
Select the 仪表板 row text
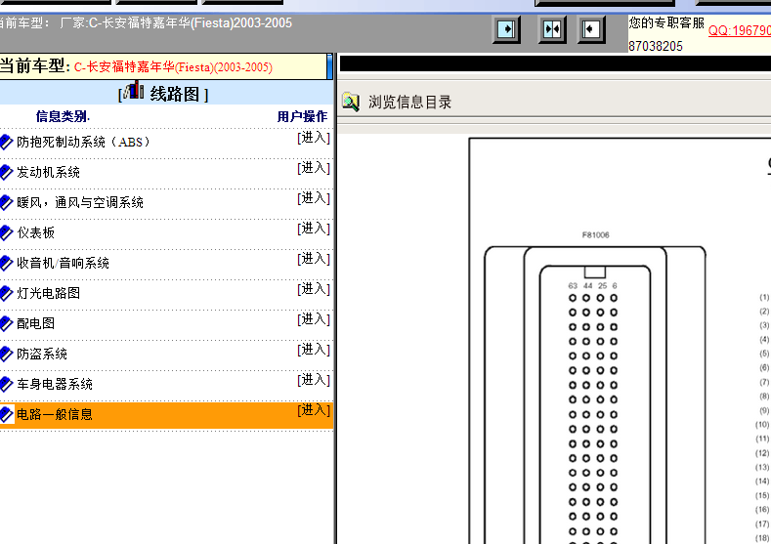[35, 232]
